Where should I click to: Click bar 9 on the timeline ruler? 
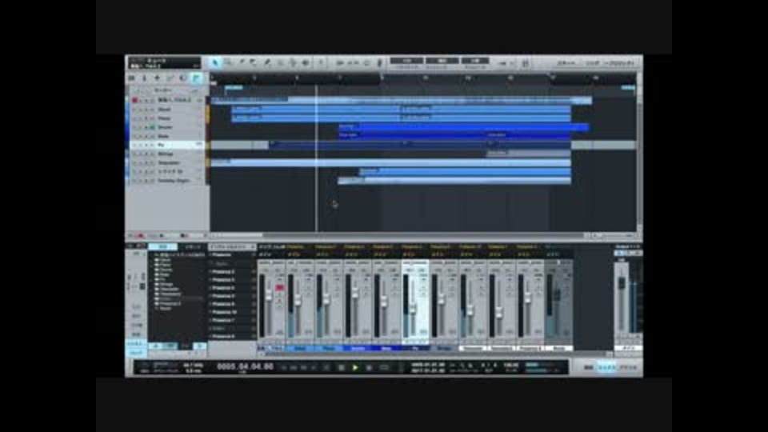[x=382, y=78]
